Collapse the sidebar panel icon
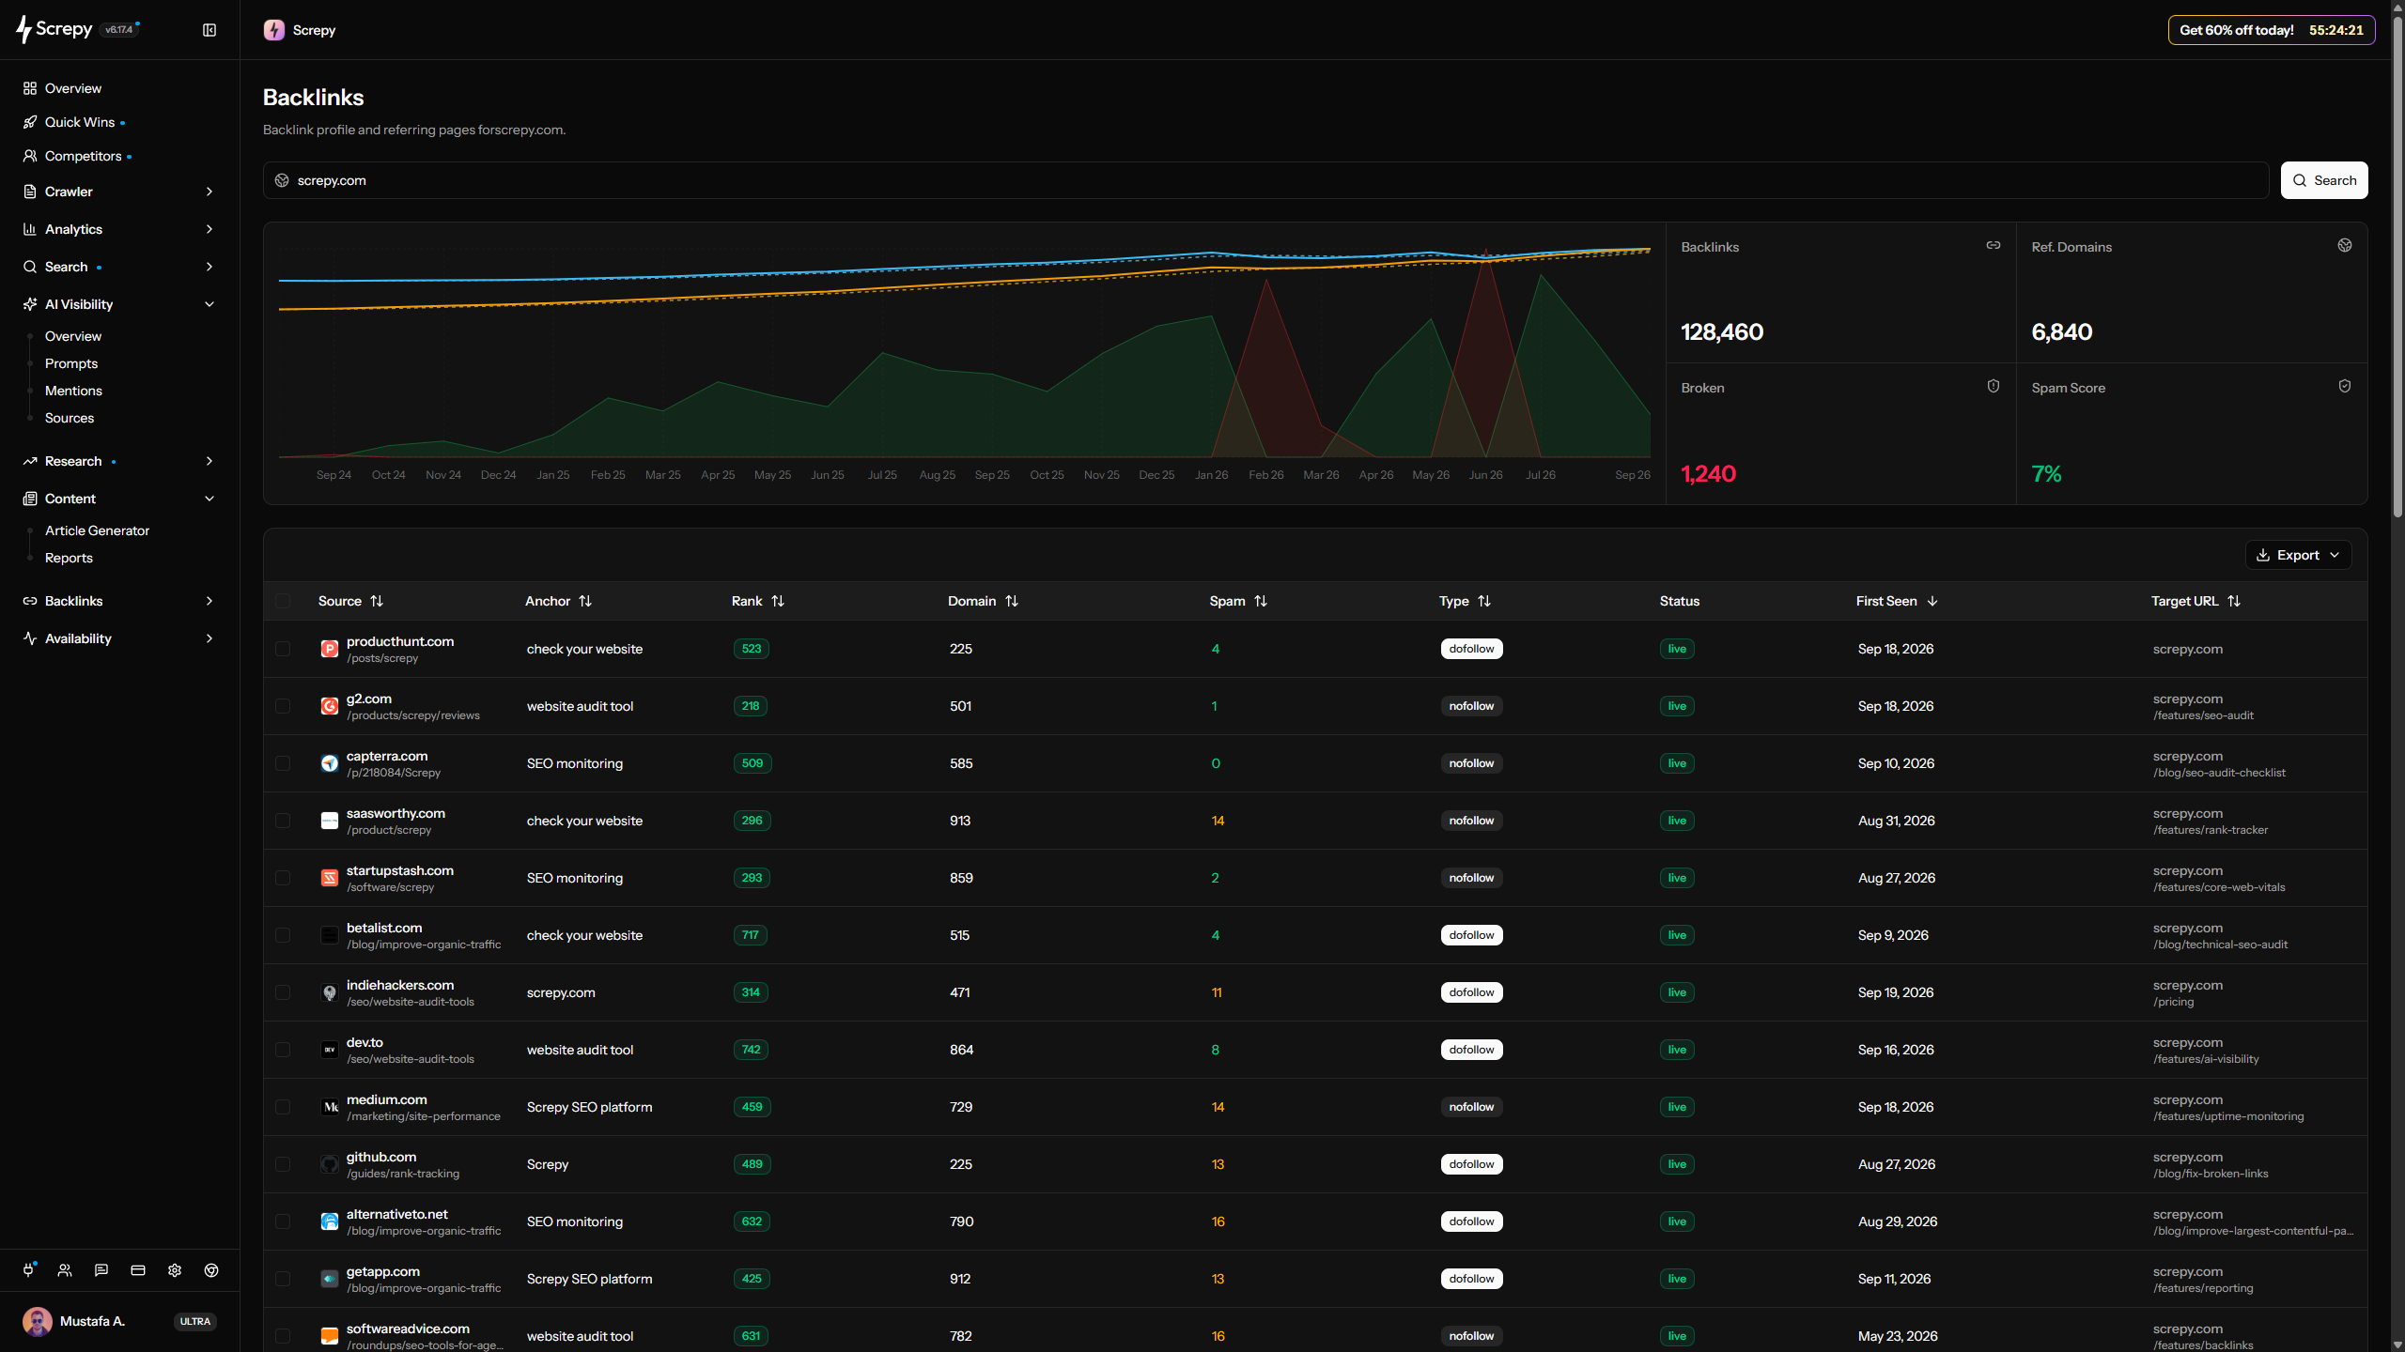2405x1352 pixels. tap(209, 30)
